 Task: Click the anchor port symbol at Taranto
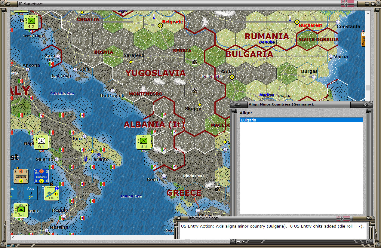(x=99, y=155)
